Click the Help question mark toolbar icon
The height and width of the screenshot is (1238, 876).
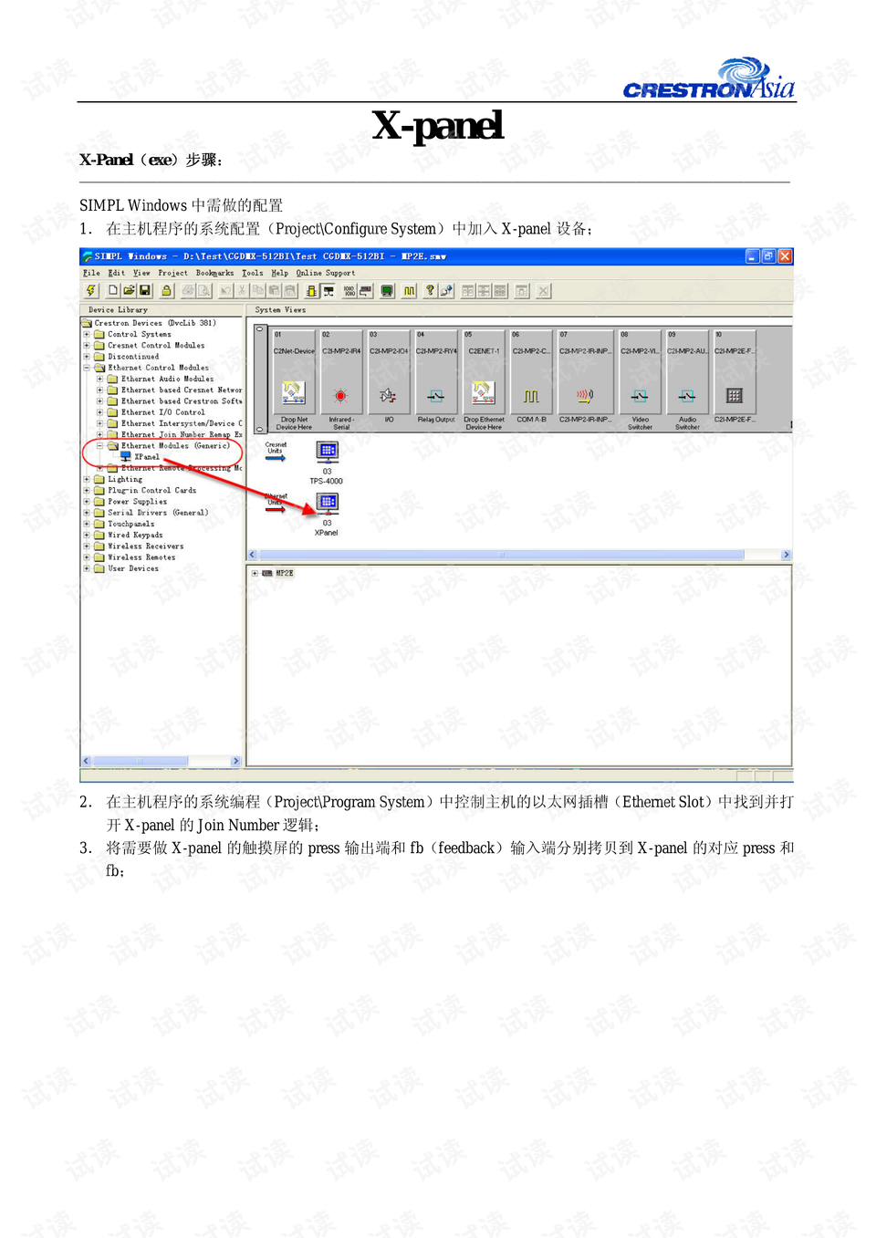[x=428, y=290]
